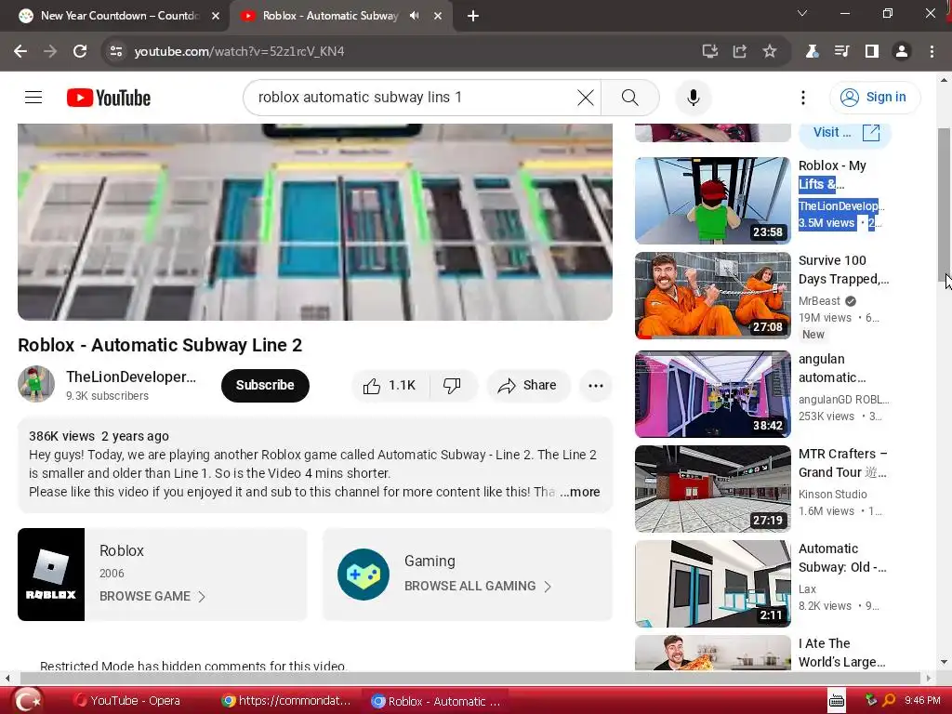Click the address bar URL
The height and width of the screenshot is (714, 952).
(239, 52)
